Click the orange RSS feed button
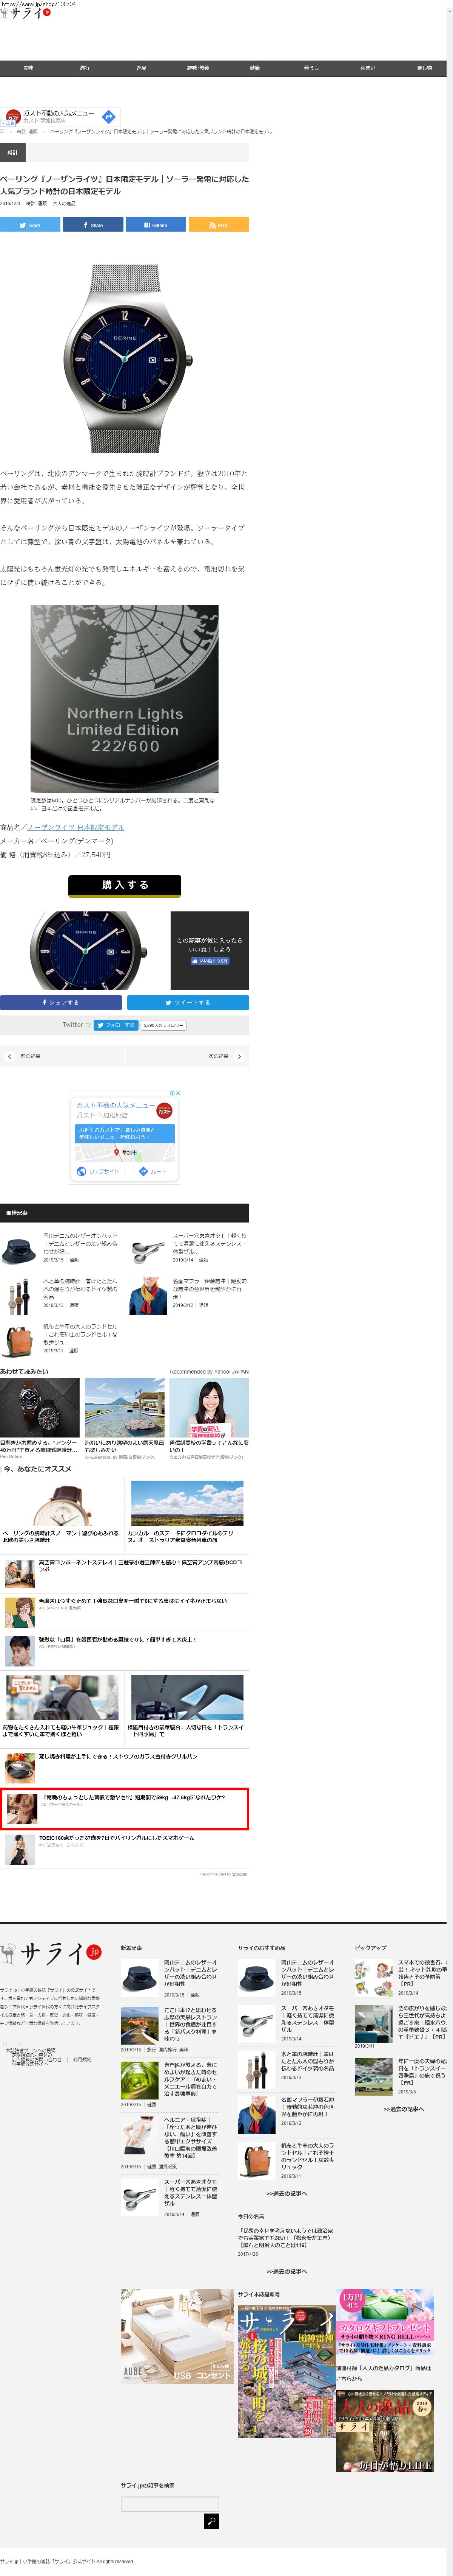453x2576 pixels. coord(219,225)
